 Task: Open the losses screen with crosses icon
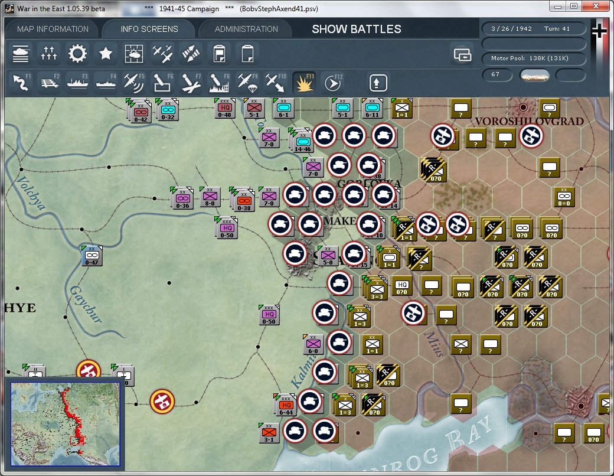[48, 54]
